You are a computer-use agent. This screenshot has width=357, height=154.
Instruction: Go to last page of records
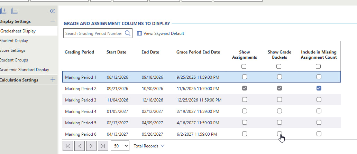click(x=103, y=146)
